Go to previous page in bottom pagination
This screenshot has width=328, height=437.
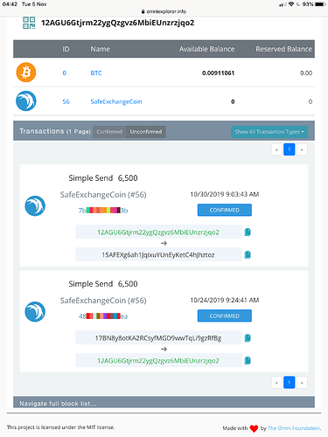pyautogui.click(x=276, y=383)
